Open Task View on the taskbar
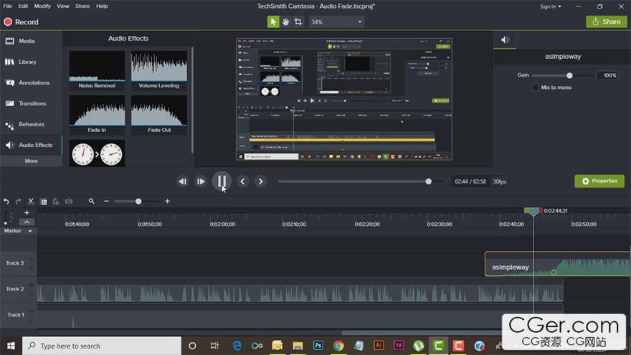 click(214, 346)
